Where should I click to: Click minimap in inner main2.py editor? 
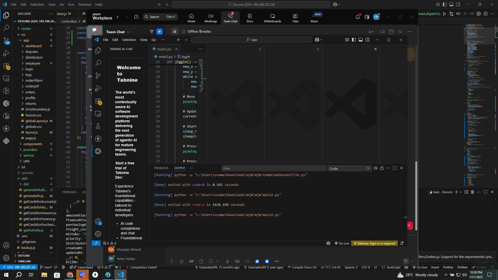(x=201, y=75)
